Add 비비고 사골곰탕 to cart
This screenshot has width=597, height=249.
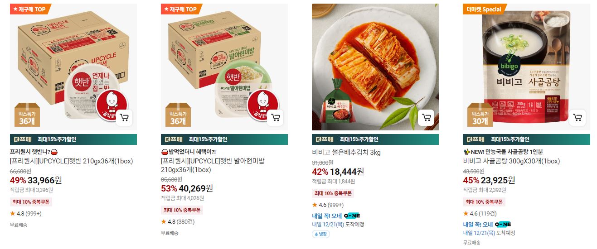(578, 118)
